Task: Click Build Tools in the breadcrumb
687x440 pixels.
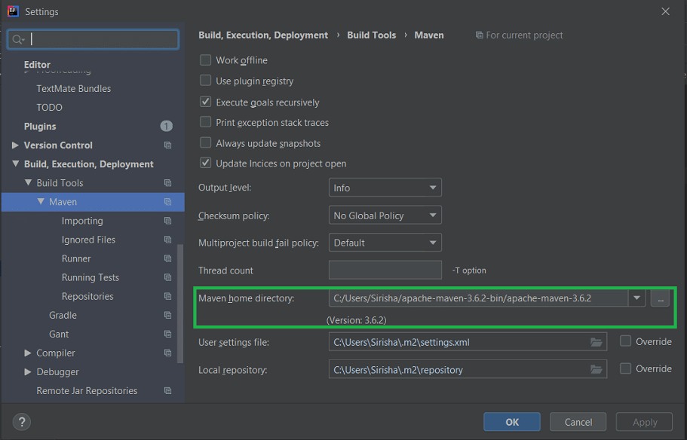Action: pyautogui.click(x=372, y=35)
